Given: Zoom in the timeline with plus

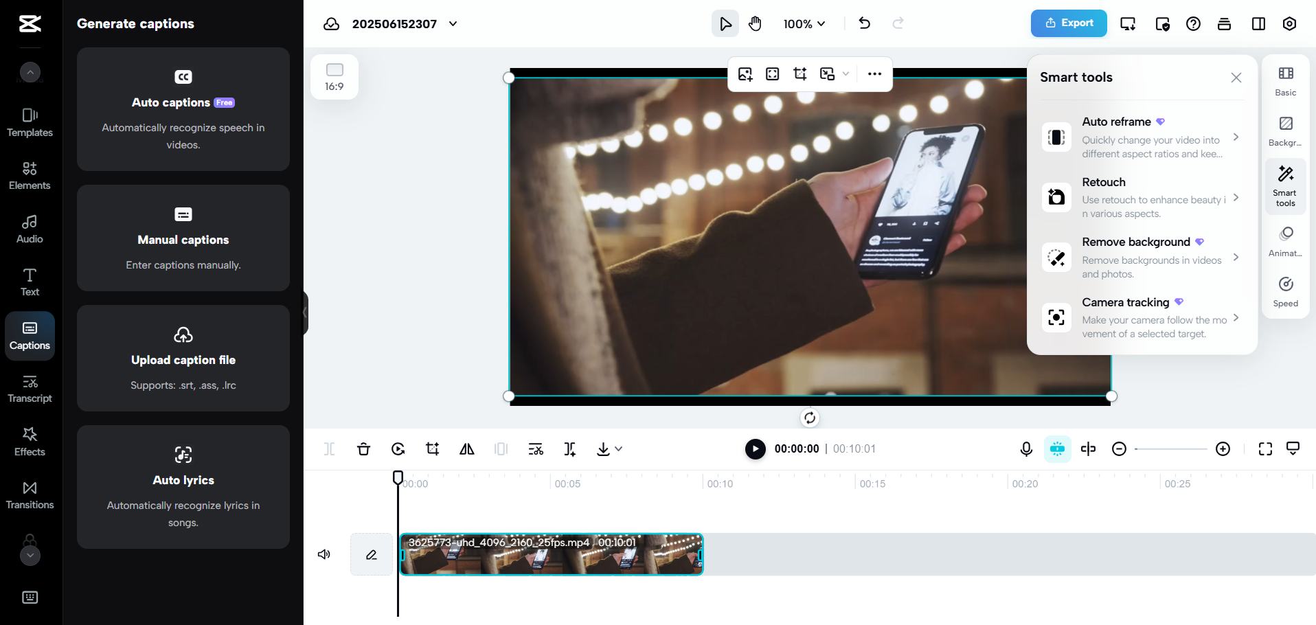Looking at the screenshot, I should pos(1223,449).
